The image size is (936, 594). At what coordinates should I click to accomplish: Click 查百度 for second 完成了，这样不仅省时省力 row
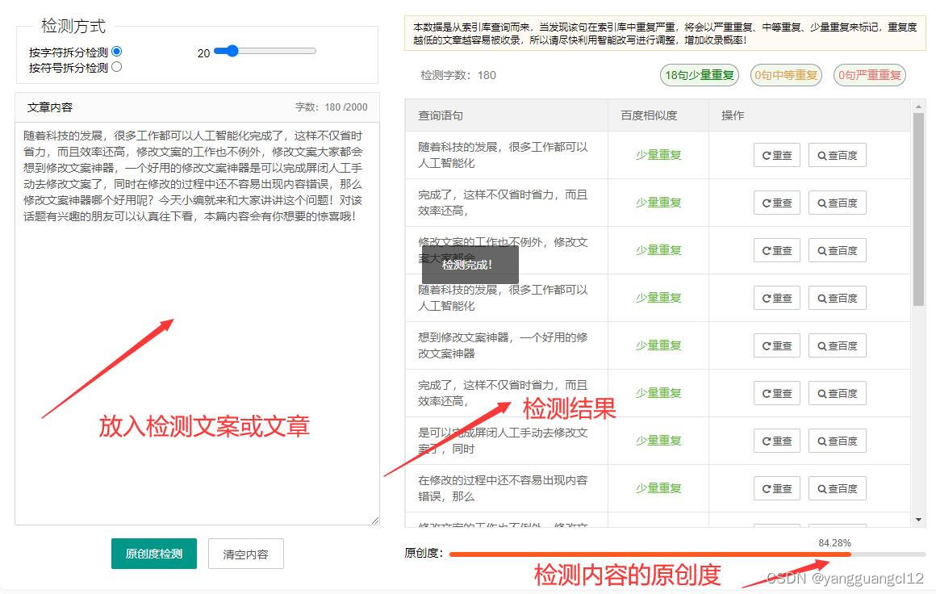(x=837, y=393)
